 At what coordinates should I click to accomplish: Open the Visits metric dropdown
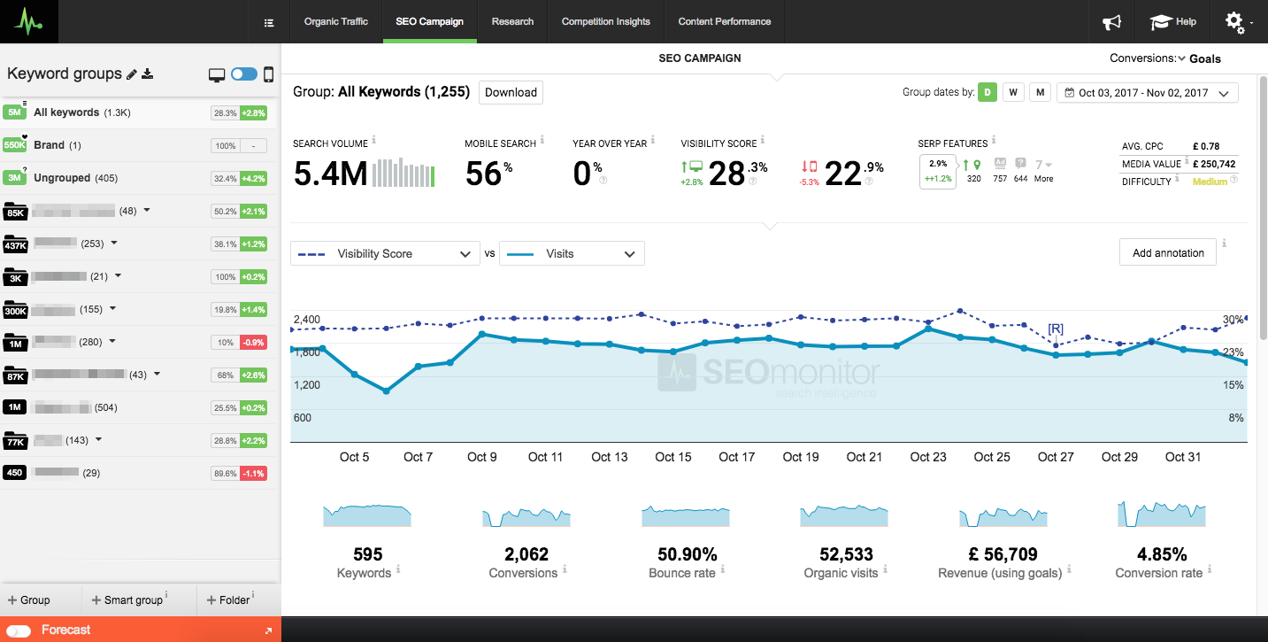point(572,253)
